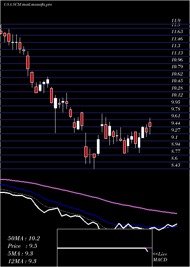Click the purple 50MA line
The width and height of the screenshot is (190, 267).
pyautogui.click(x=88, y=195)
